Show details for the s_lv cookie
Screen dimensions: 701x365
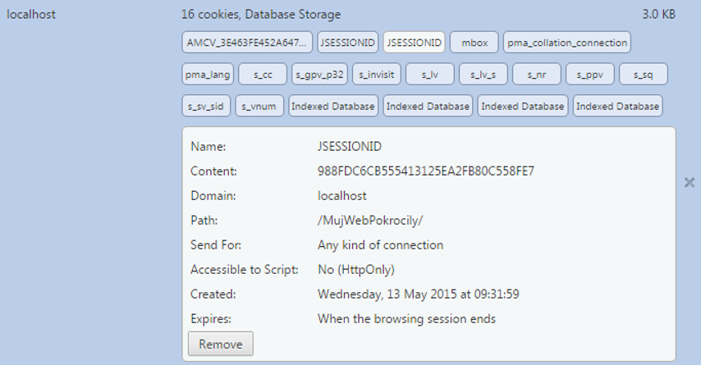click(430, 74)
